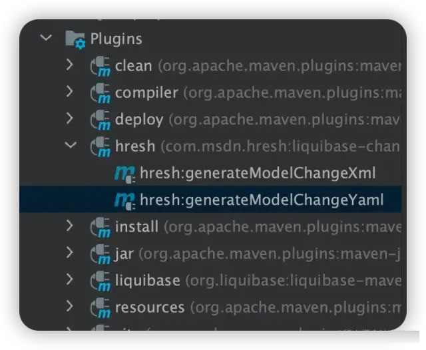Click the Plugins folder gear icon

coord(76,39)
